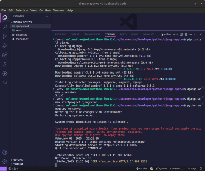Open remote window indicator in status bar
The width and height of the screenshot is (205, 171).
(3, 169)
